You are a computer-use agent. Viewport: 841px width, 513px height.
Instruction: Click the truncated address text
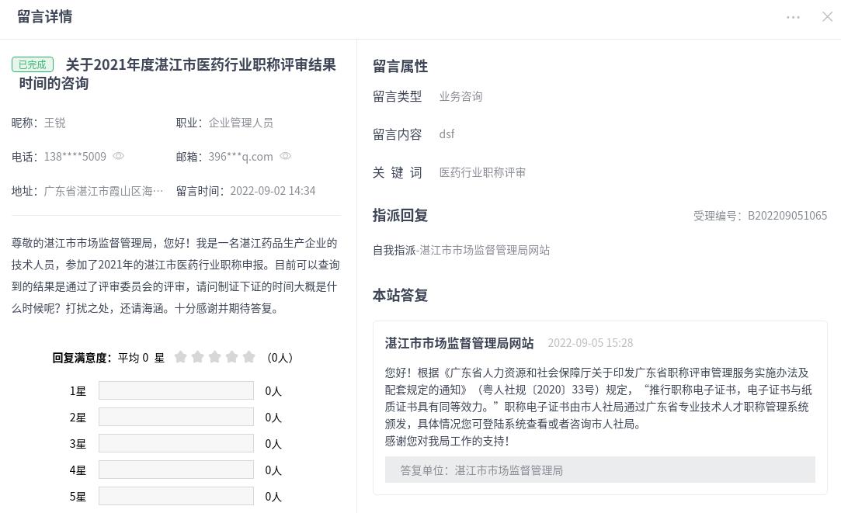click(104, 191)
